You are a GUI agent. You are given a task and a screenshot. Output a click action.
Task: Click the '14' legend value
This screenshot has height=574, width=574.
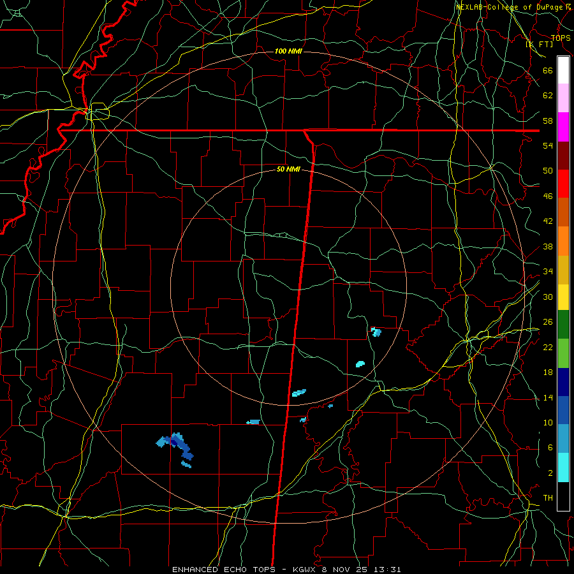[x=548, y=397]
